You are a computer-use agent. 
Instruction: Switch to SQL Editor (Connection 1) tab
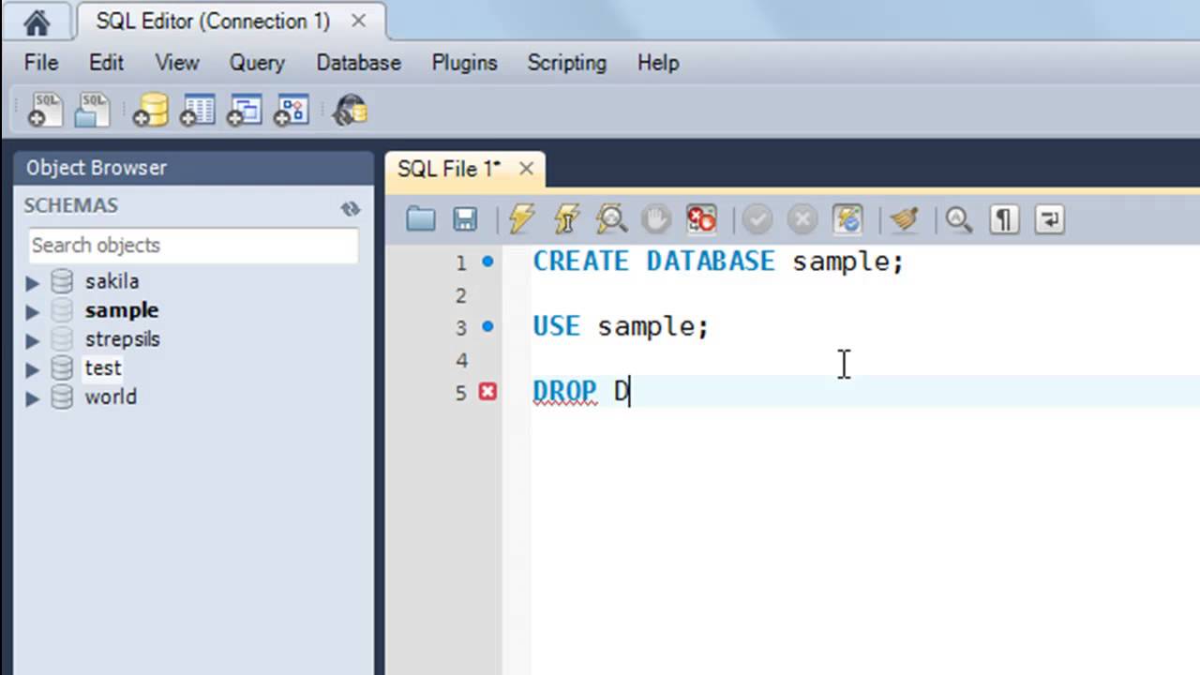point(213,22)
